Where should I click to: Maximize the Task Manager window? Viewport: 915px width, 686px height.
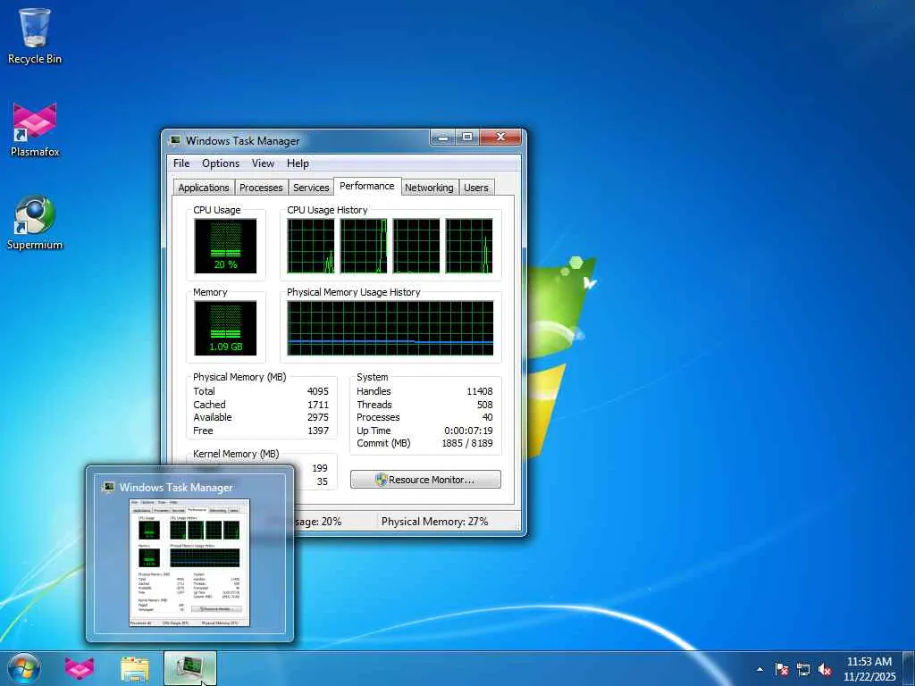467,138
